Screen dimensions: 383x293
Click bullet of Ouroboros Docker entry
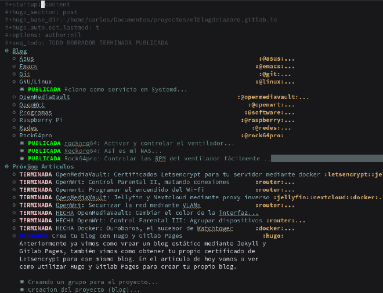click(x=14, y=228)
